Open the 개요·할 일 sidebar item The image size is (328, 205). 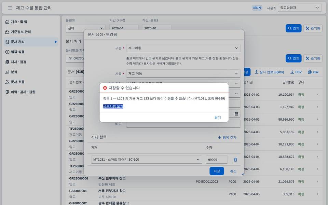[31, 22]
